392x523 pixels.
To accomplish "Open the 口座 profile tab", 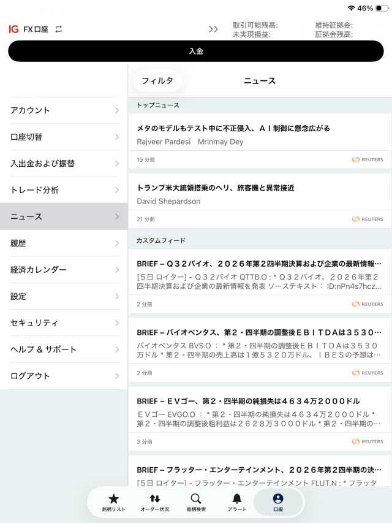I will click(x=278, y=503).
